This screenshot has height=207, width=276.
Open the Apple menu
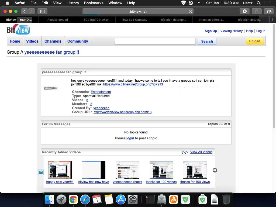tap(7, 3)
